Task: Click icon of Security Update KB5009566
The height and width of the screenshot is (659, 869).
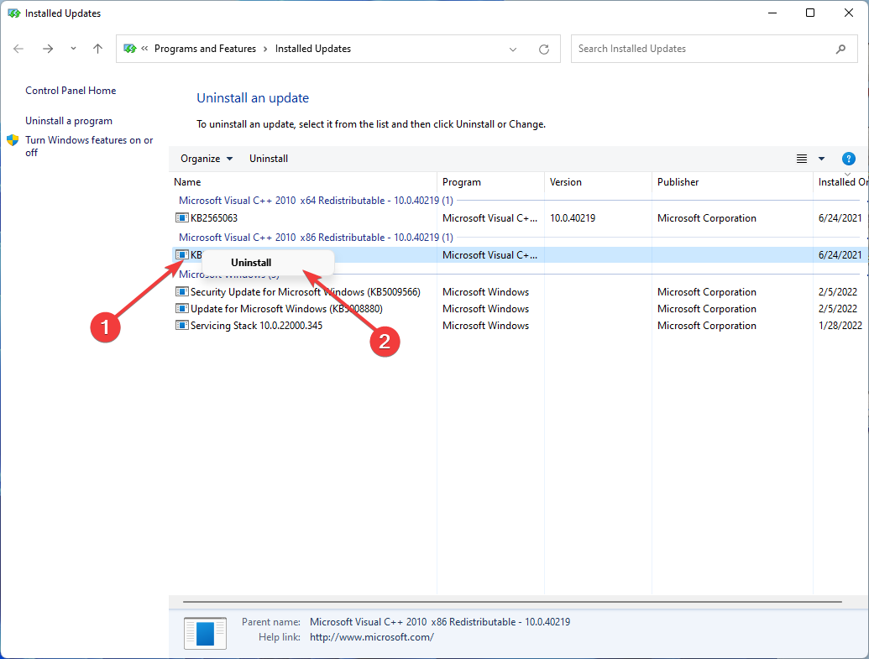Action: pyautogui.click(x=182, y=291)
